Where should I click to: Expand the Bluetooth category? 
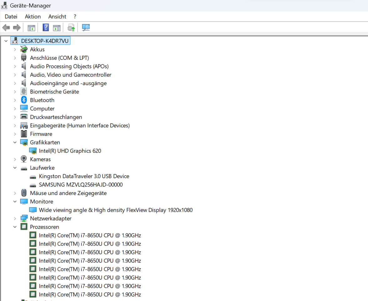click(15, 100)
